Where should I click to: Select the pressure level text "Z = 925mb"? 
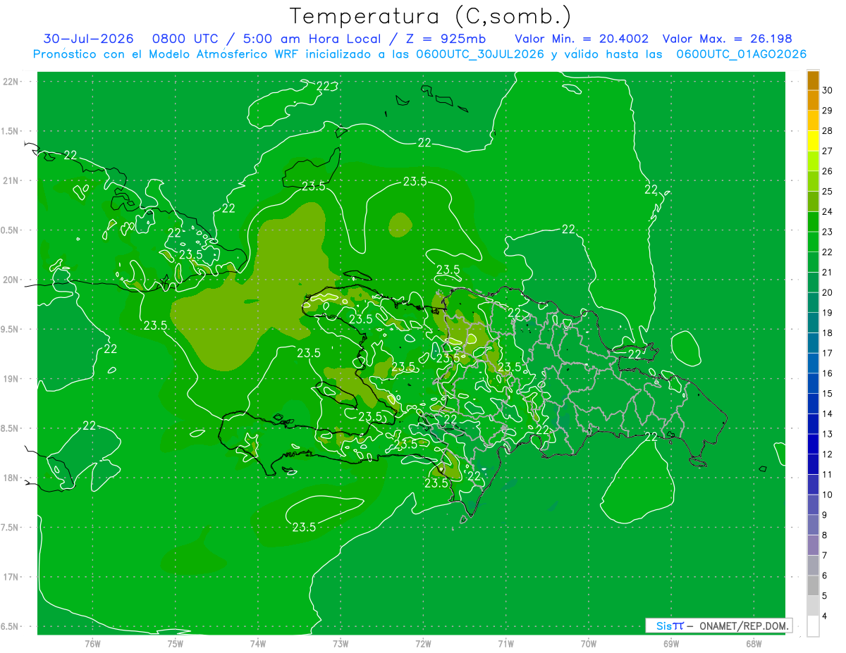(x=446, y=39)
